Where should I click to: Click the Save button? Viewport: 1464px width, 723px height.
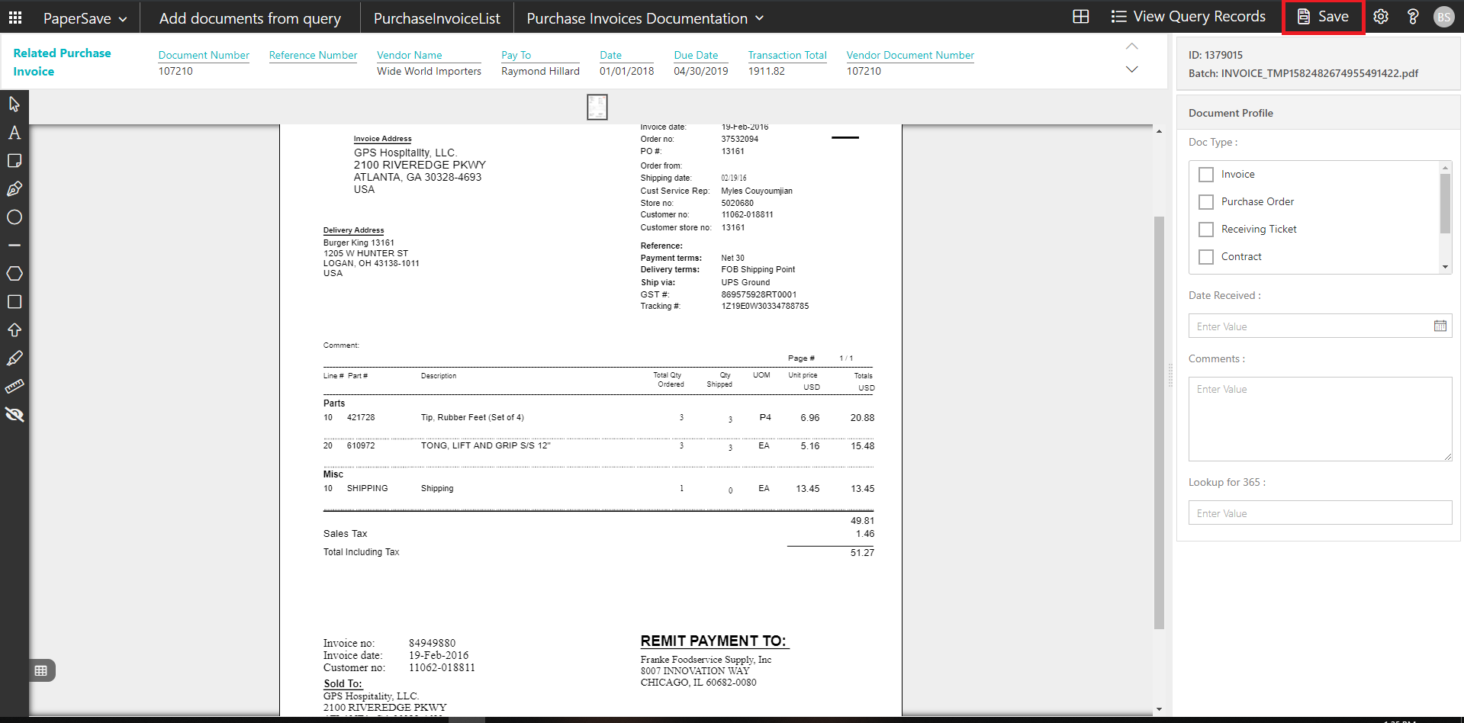point(1323,17)
